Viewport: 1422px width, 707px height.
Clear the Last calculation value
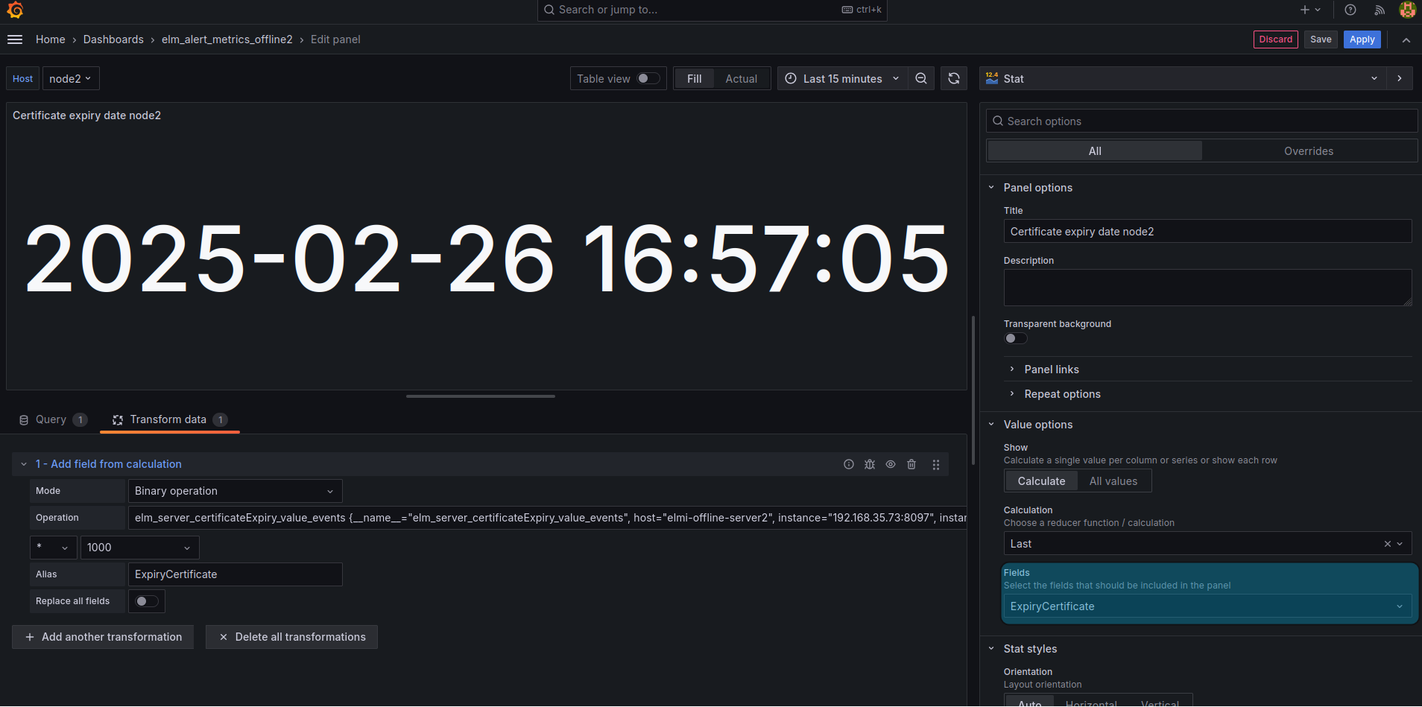coord(1388,544)
